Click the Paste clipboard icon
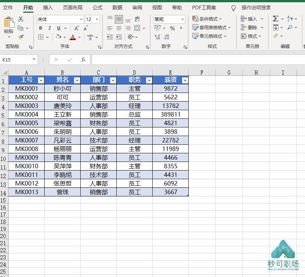This screenshot has width=305, height=277. (9, 22)
